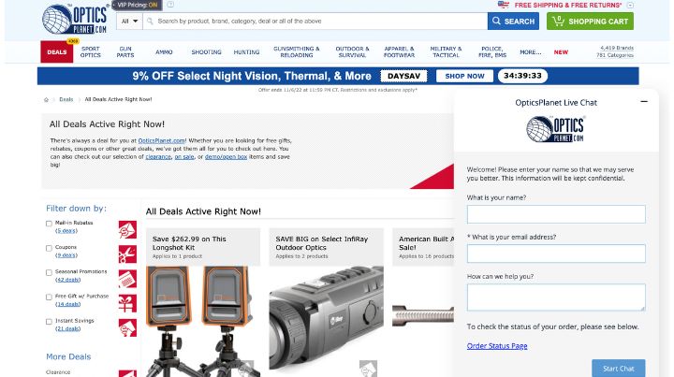Click the live chat OpticsPlanet logo

coord(555,129)
